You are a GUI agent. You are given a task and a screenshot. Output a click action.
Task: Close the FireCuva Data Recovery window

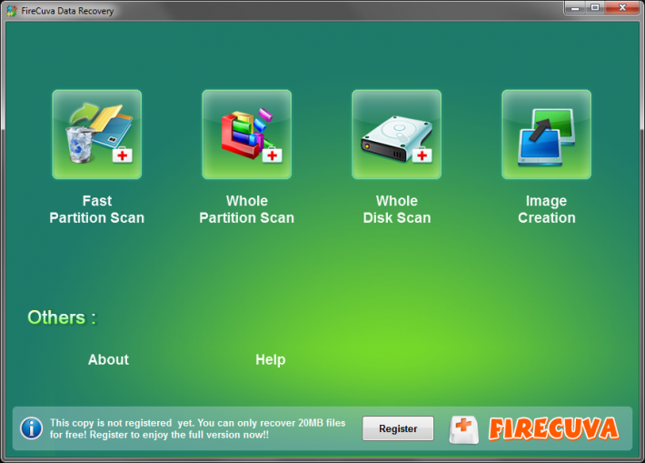pos(622,8)
